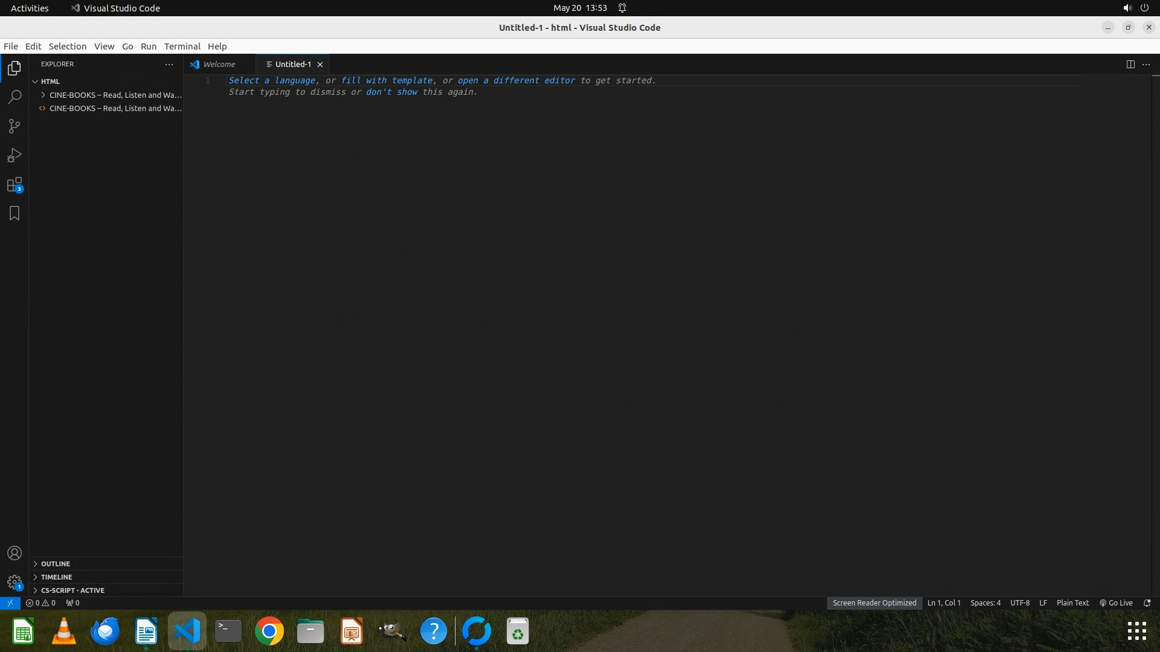
Task: Open the Plain Text language mode selector
Action: [x=1072, y=603]
